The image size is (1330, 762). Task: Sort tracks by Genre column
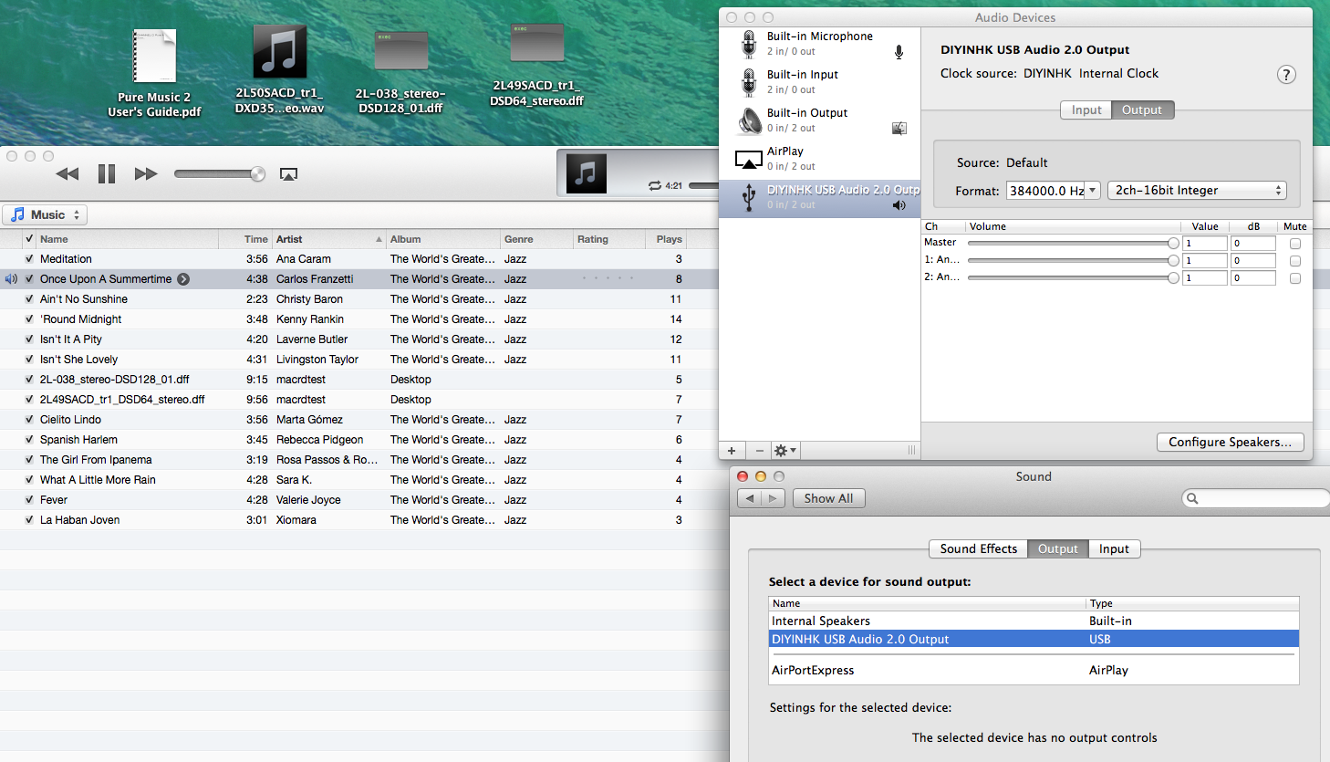click(535, 239)
